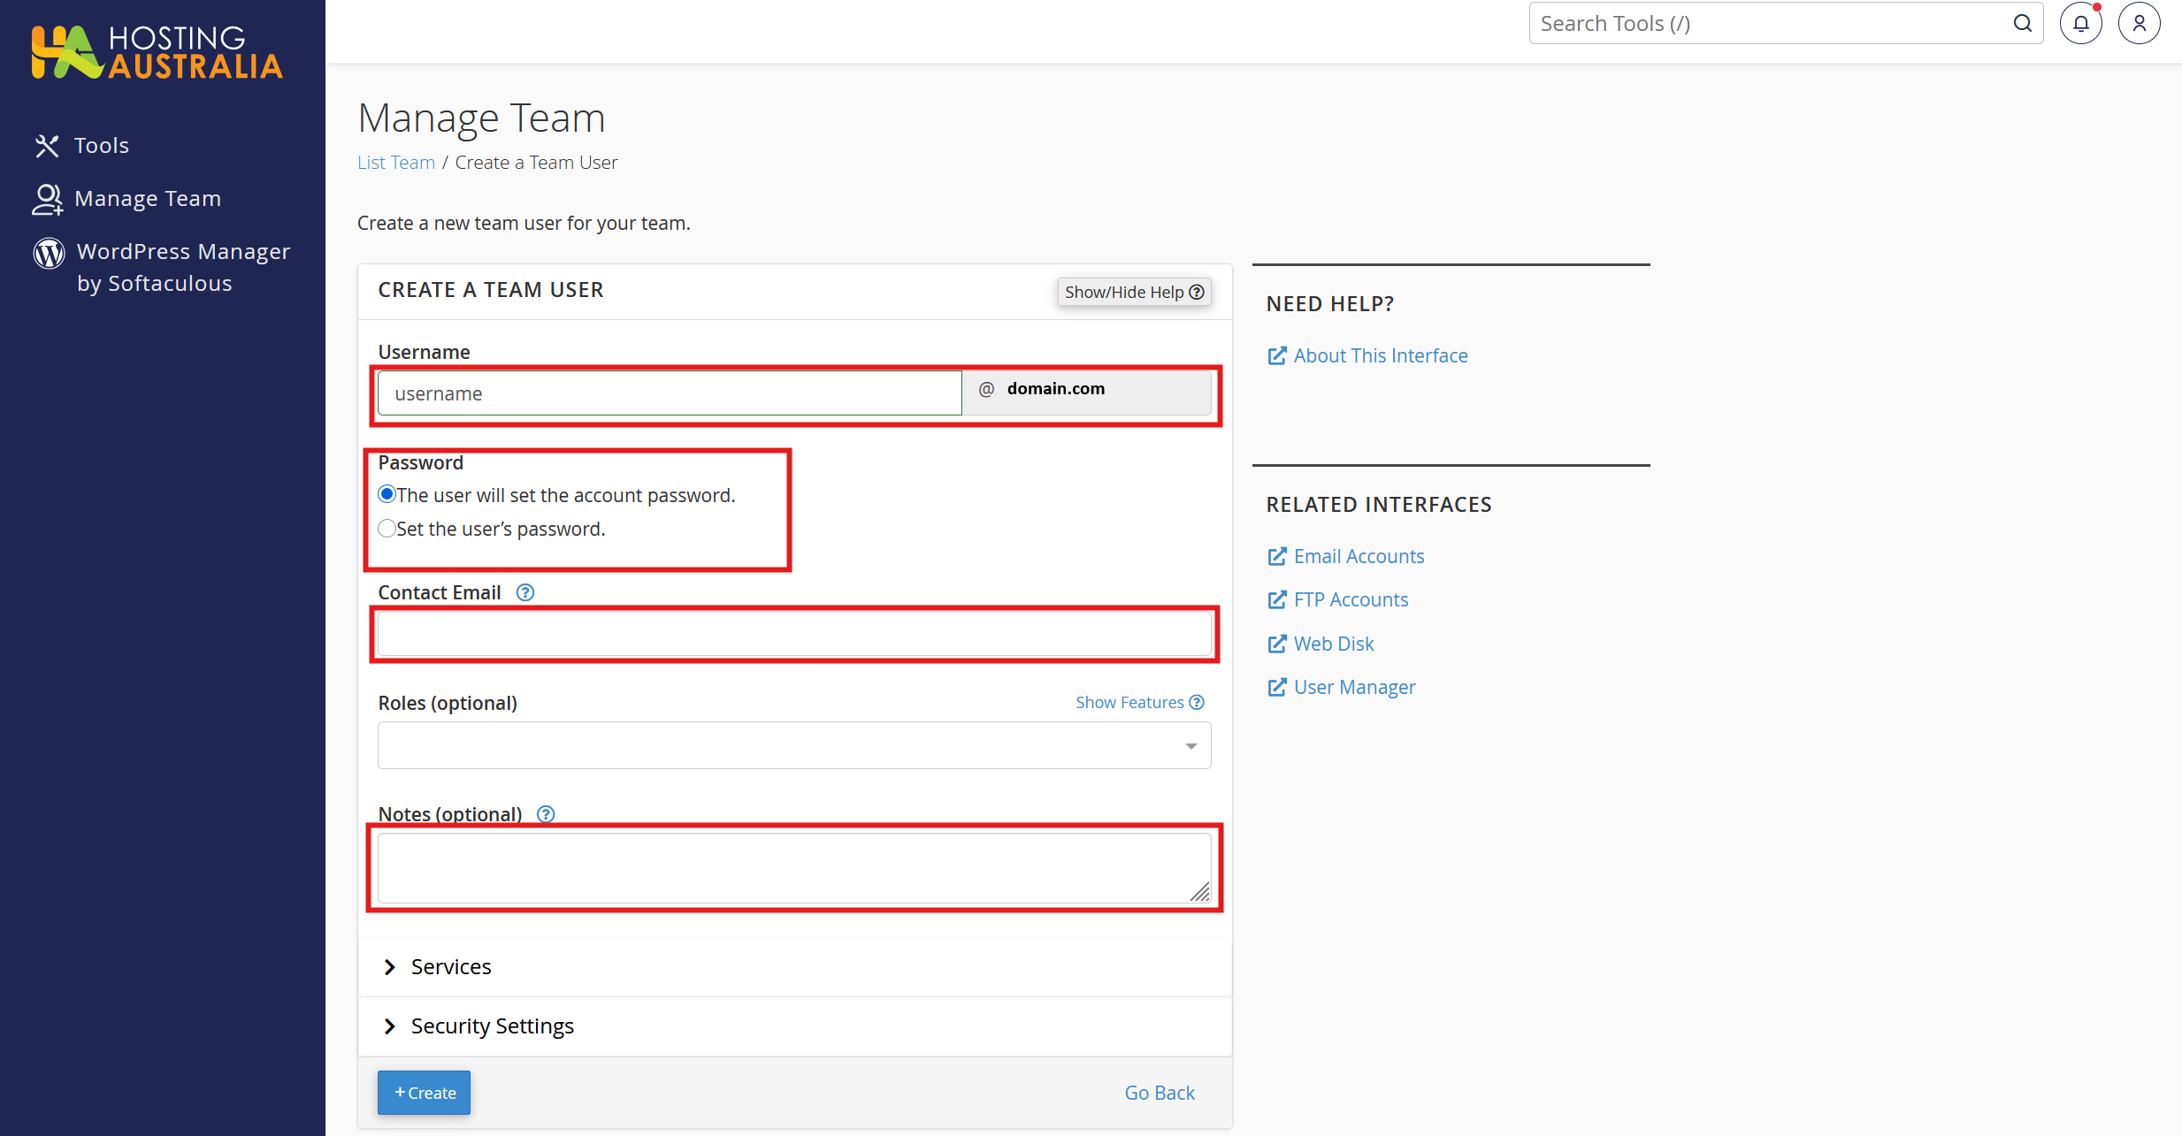The width and height of the screenshot is (2182, 1136).
Task: Focus the Search Tools box
Action: 1786,24
